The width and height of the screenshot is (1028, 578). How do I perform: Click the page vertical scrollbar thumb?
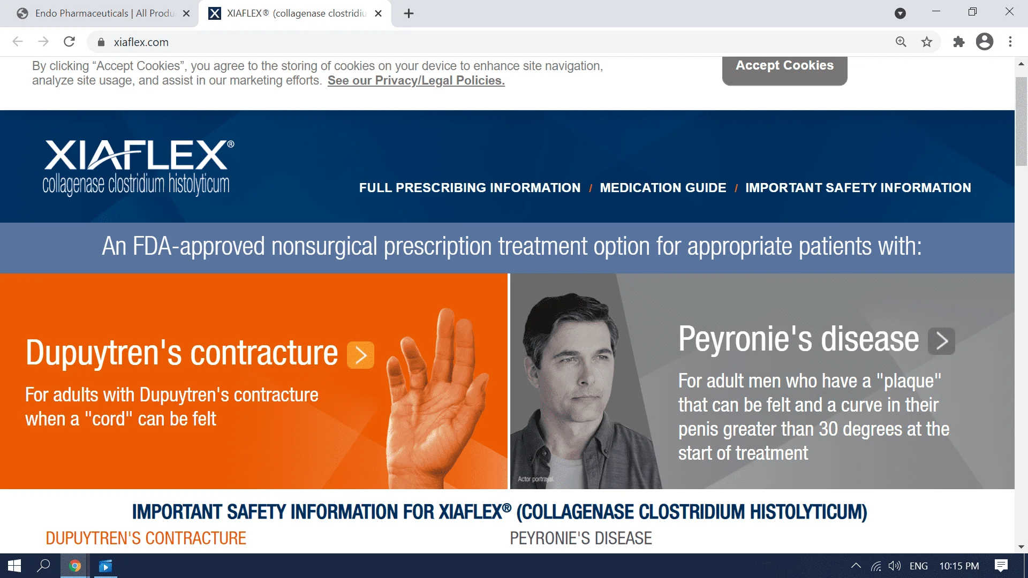1021,120
